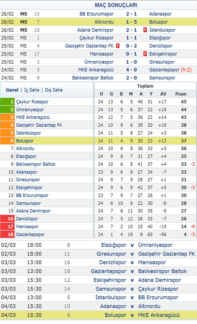Open Çaykur Rizespor in standings table

click(x=32, y=102)
